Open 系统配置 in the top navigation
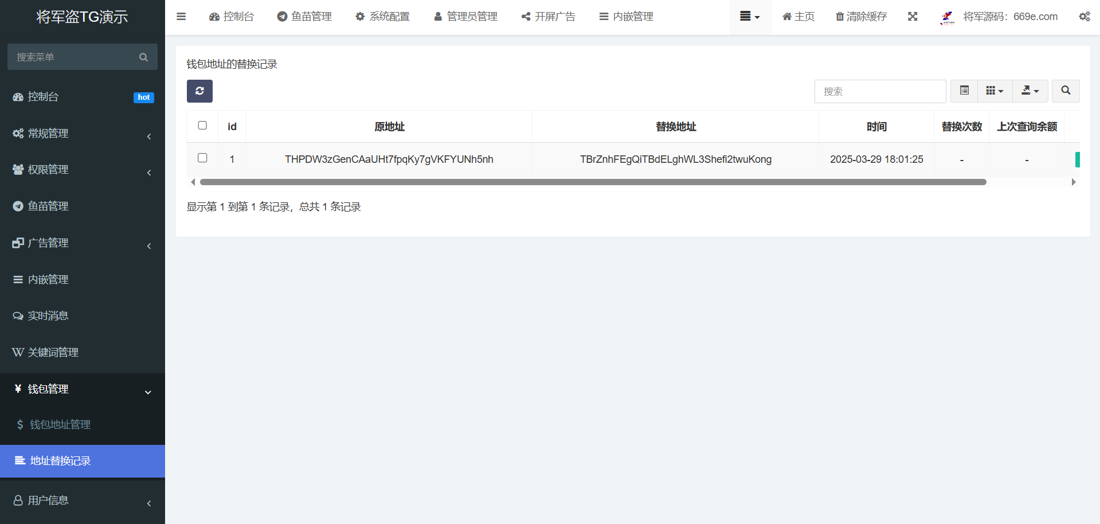The width and height of the screenshot is (1100, 524). tap(382, 17)
